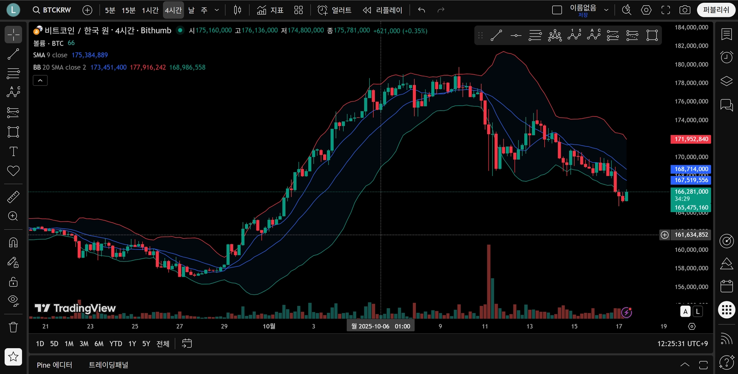This screenshot has width=738, height=374.
Task: Open the 지표 indicators dialog
Action: click(x=270, y=10)
